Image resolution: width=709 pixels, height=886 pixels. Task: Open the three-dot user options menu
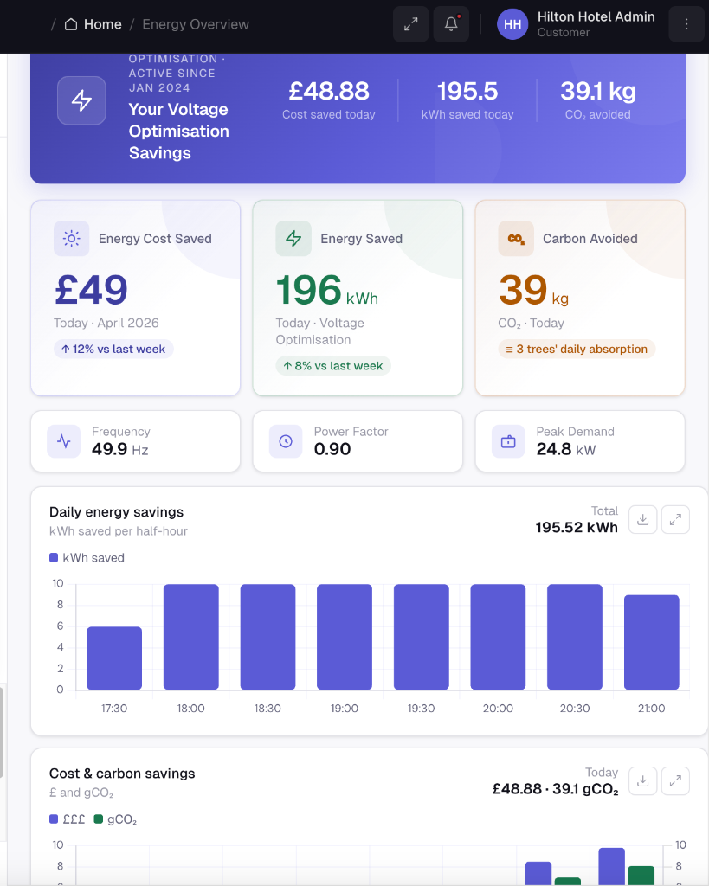tap(686, 23)
